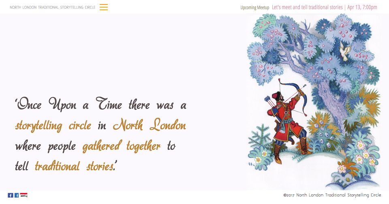Click the '©2017 North London Traditional Storytelling Circle' footer text
389x204 pixels.
[x=332, y=195]
